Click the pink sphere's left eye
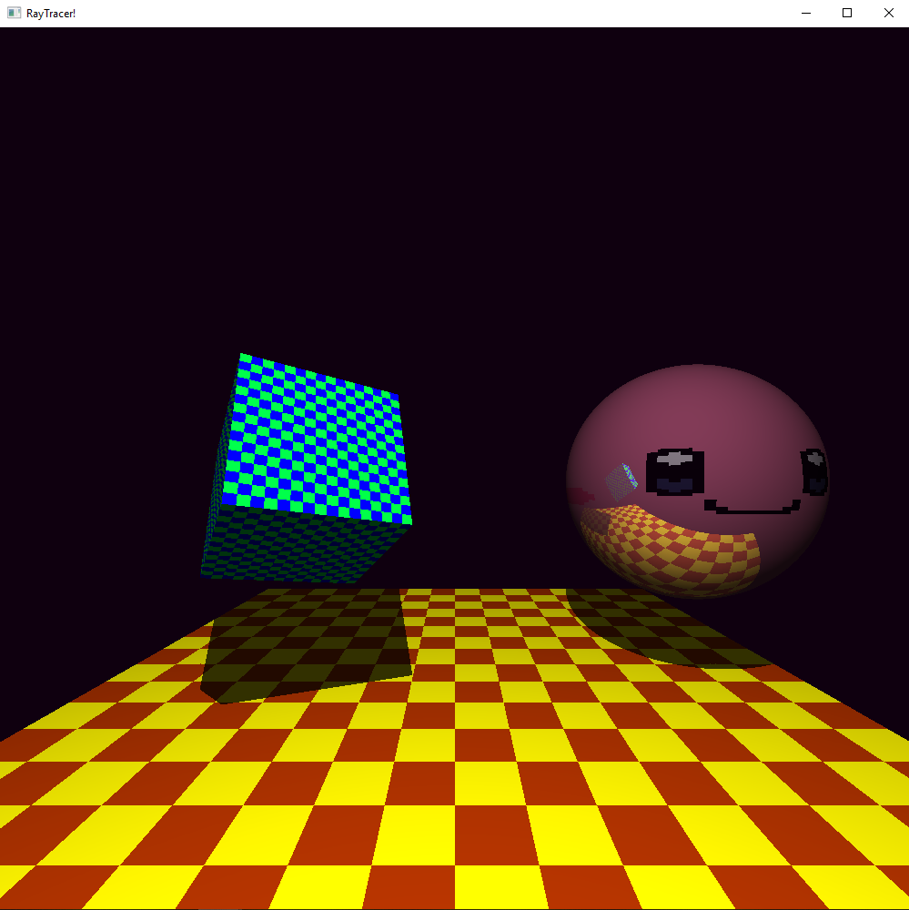Viewport: 909px width, 910px height. (x=675, y=471)
